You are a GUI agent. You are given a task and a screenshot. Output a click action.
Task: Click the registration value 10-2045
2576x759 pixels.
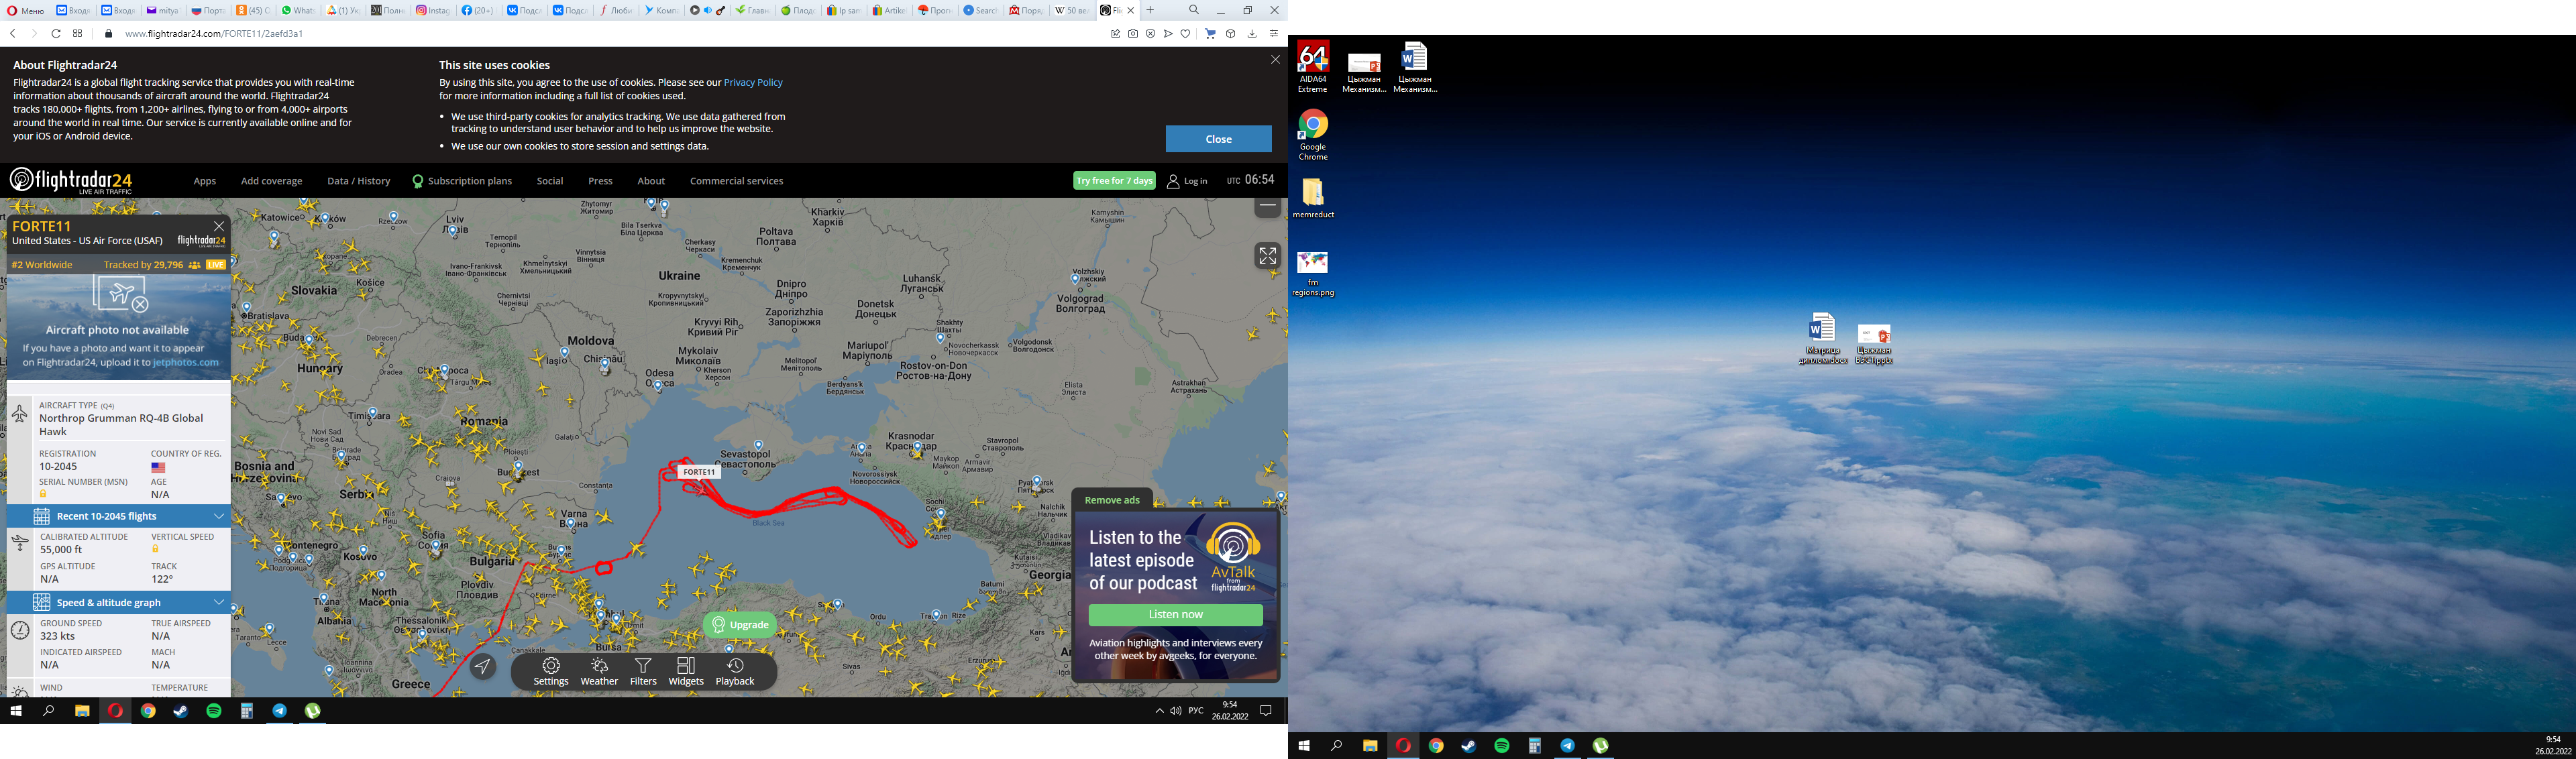point(58,466)
